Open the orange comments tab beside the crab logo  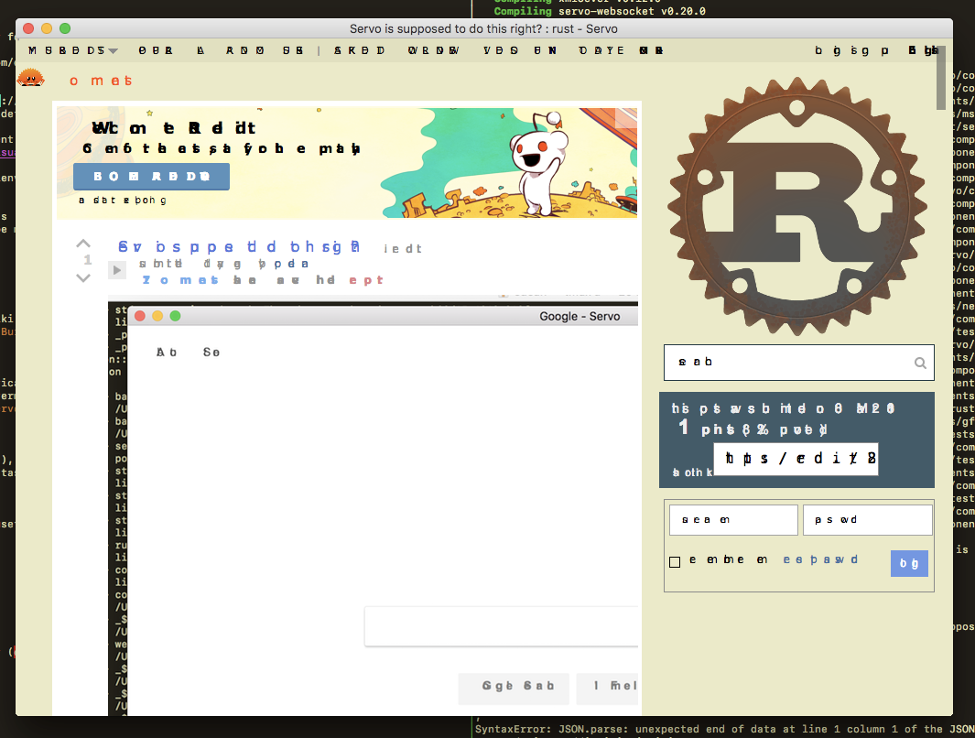click(x=101, y=81)
